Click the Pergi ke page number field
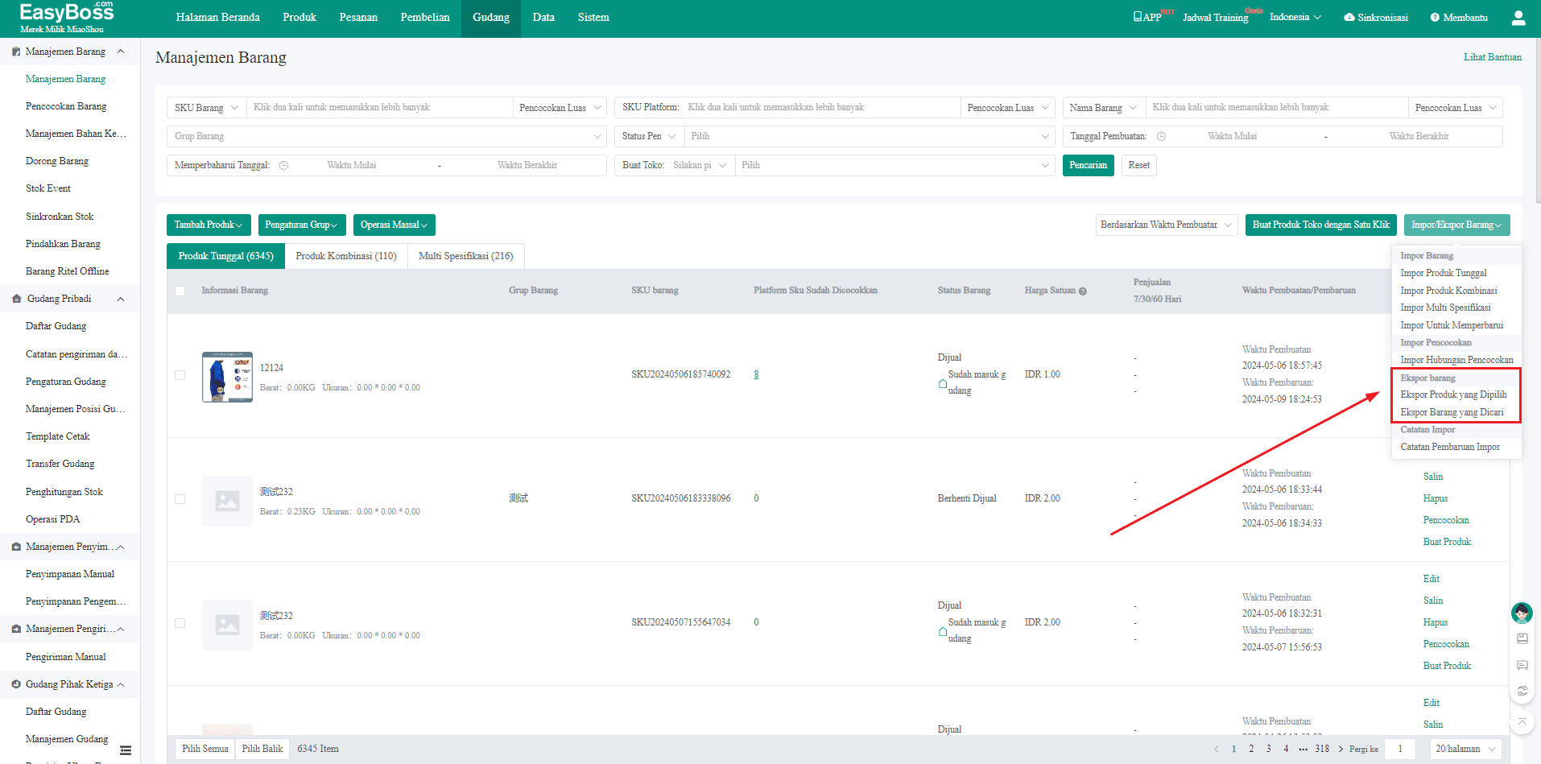This screenshot has height=764, width=1541. 1400,749
